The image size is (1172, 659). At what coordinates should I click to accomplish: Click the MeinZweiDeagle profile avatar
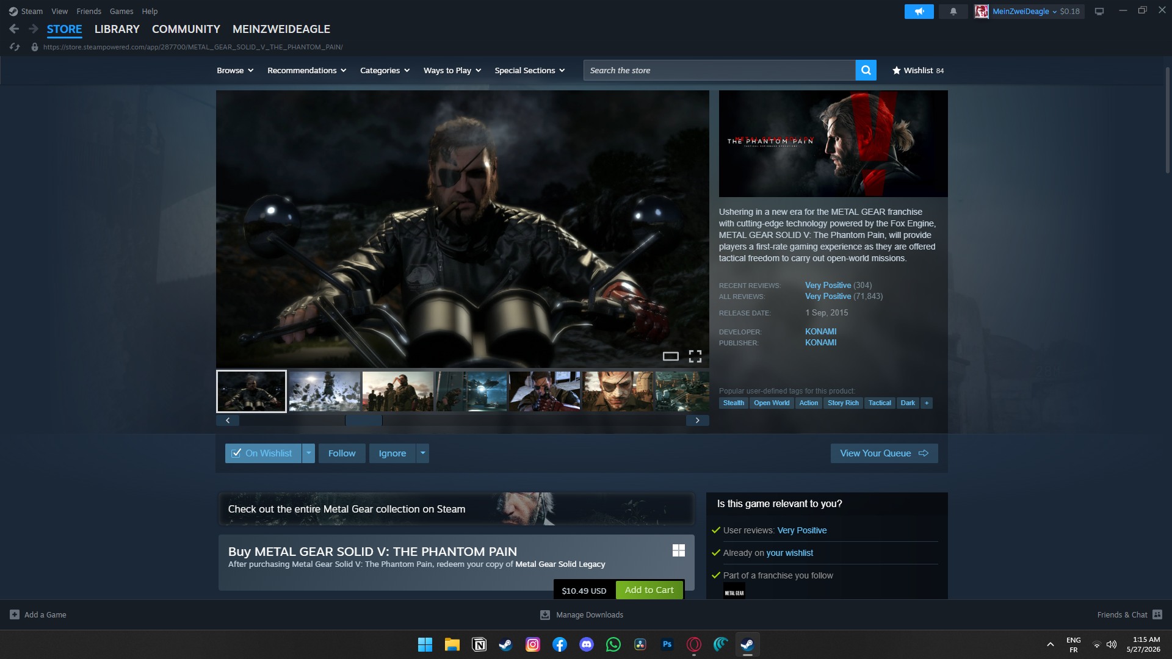coord(981,11)
